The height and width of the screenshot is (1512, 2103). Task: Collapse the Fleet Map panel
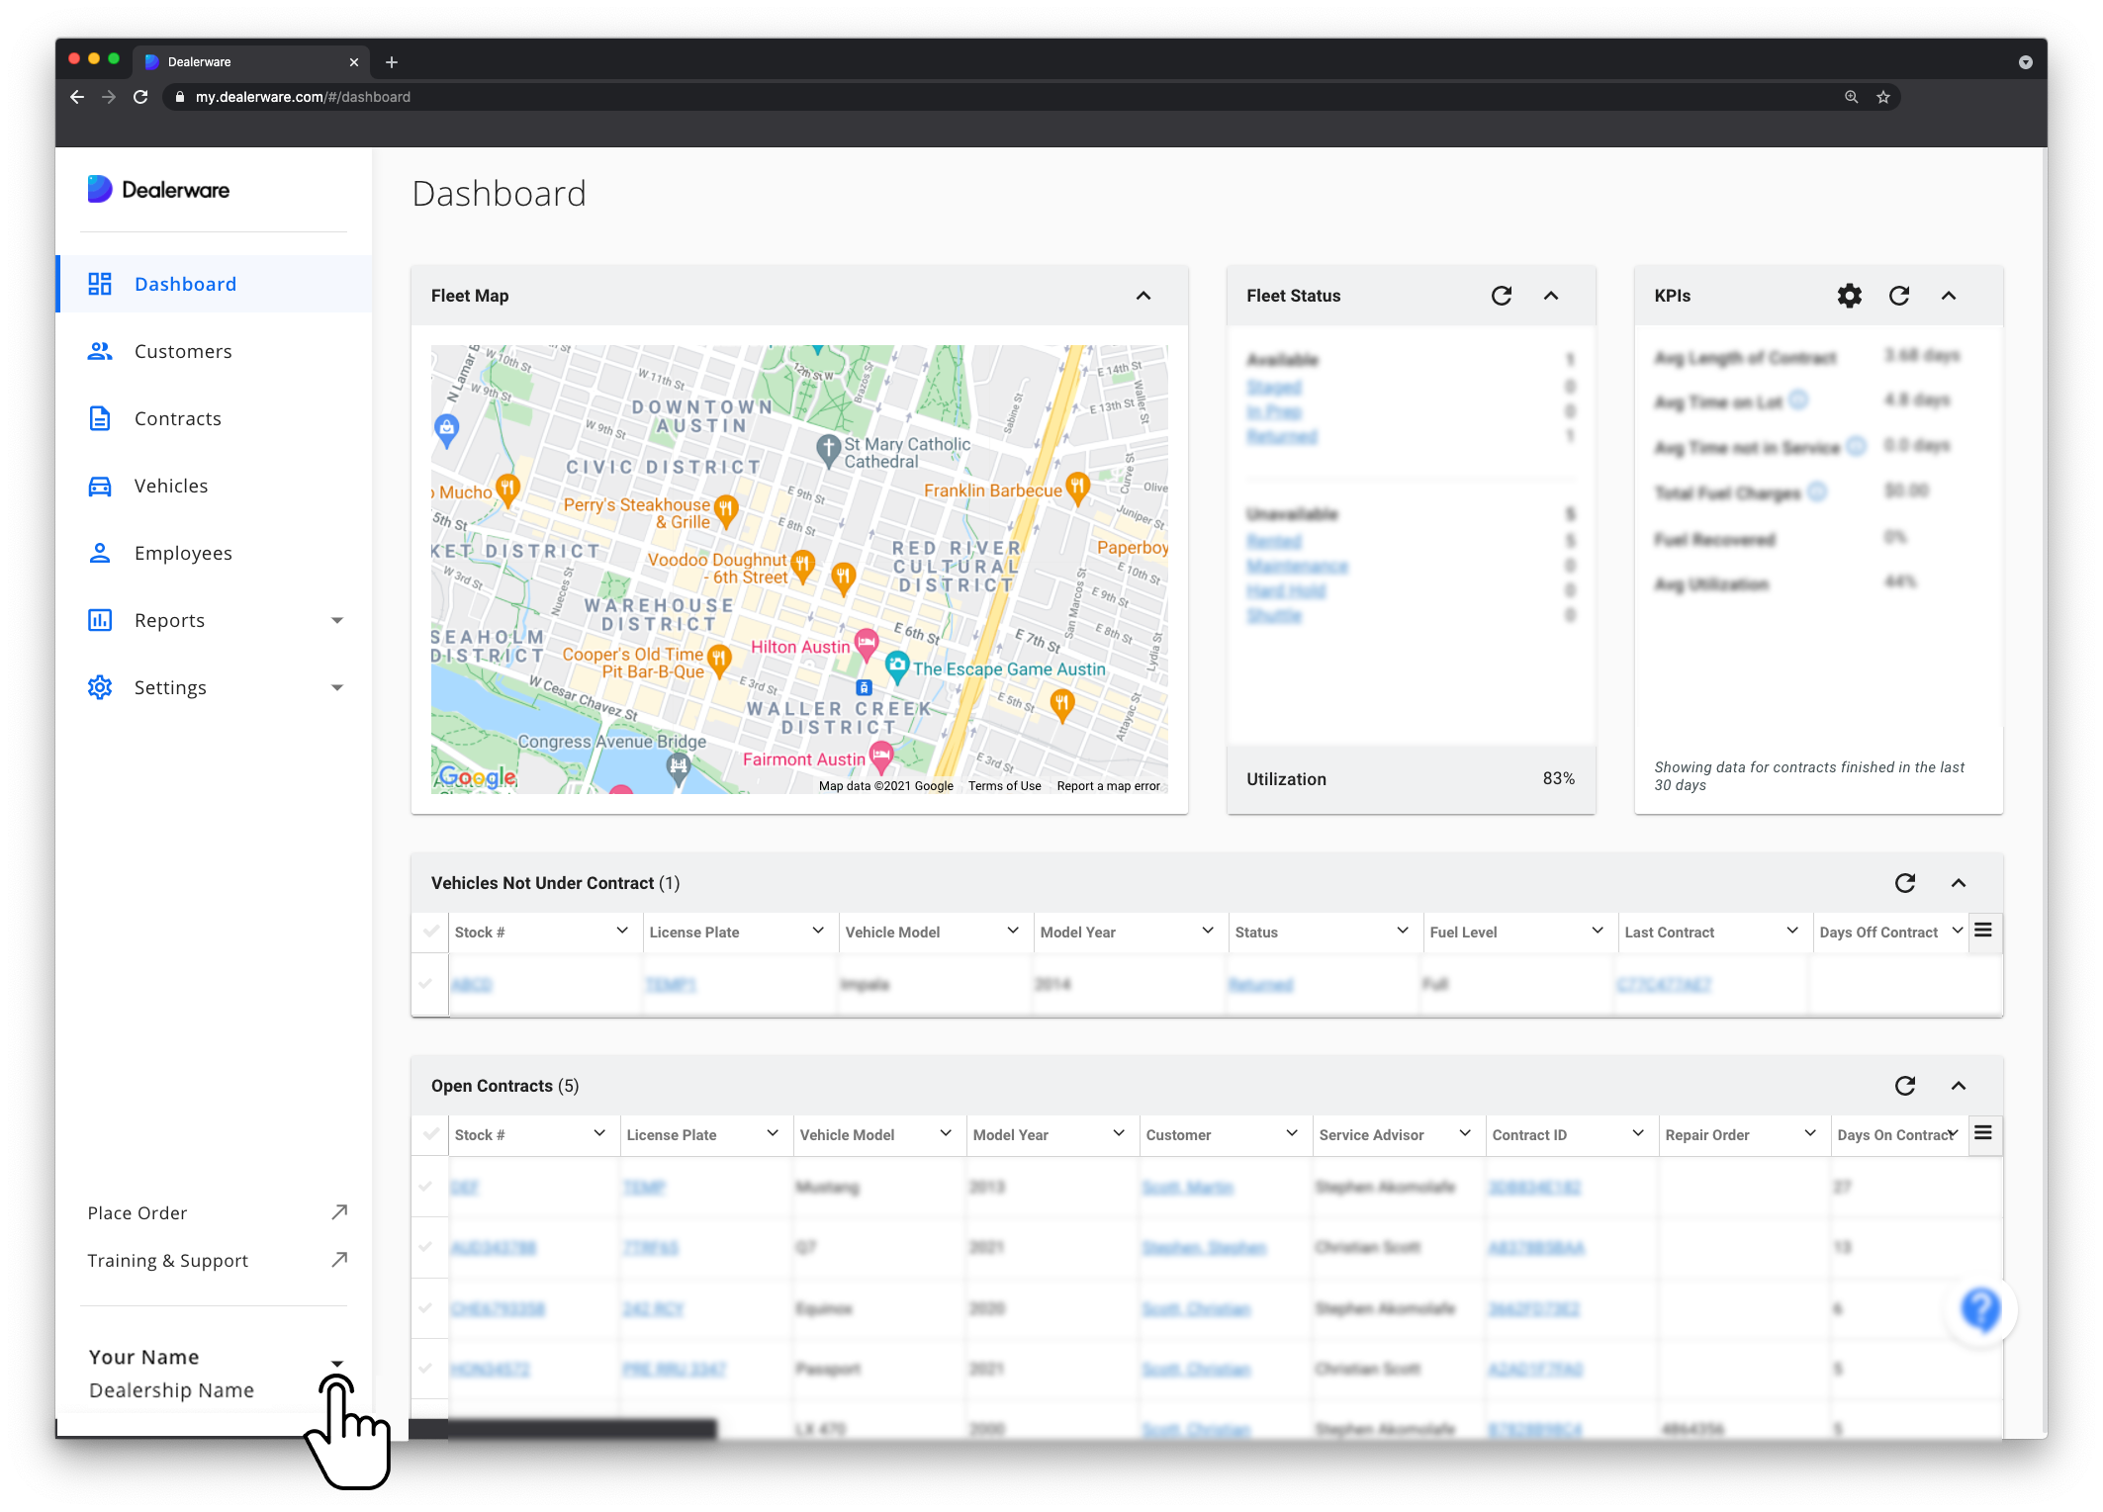[x=1143, y=296]
